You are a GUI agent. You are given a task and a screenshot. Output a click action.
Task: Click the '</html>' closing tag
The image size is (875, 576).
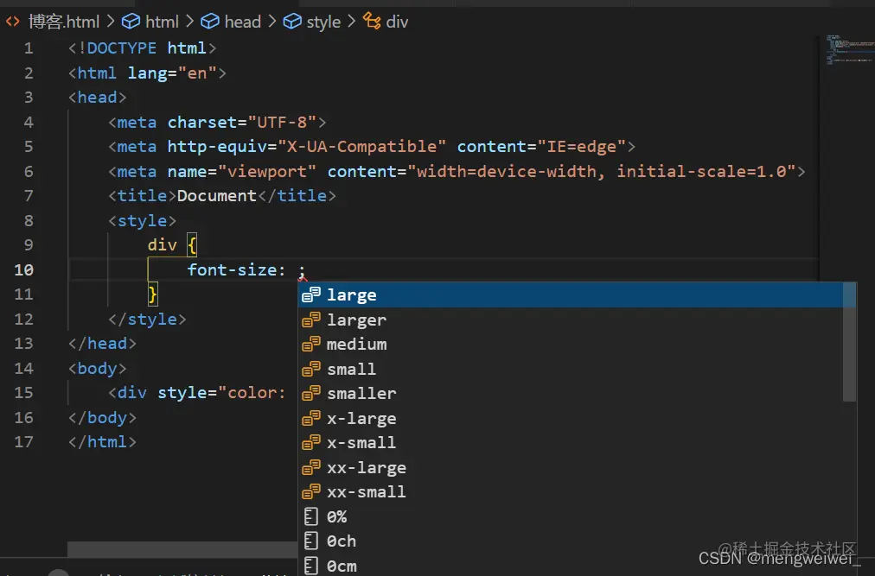pyautogui.click(x=102, y=442)
